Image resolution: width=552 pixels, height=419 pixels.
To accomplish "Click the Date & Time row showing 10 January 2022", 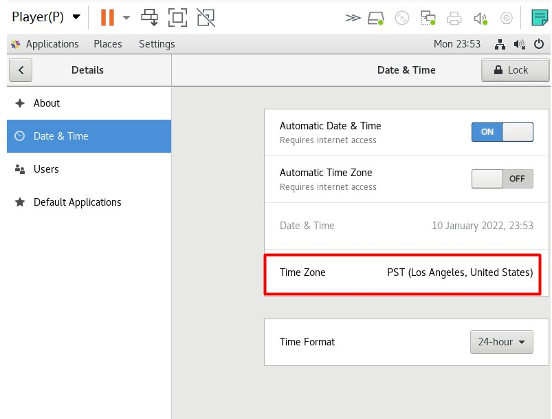I will pos(406,226).
